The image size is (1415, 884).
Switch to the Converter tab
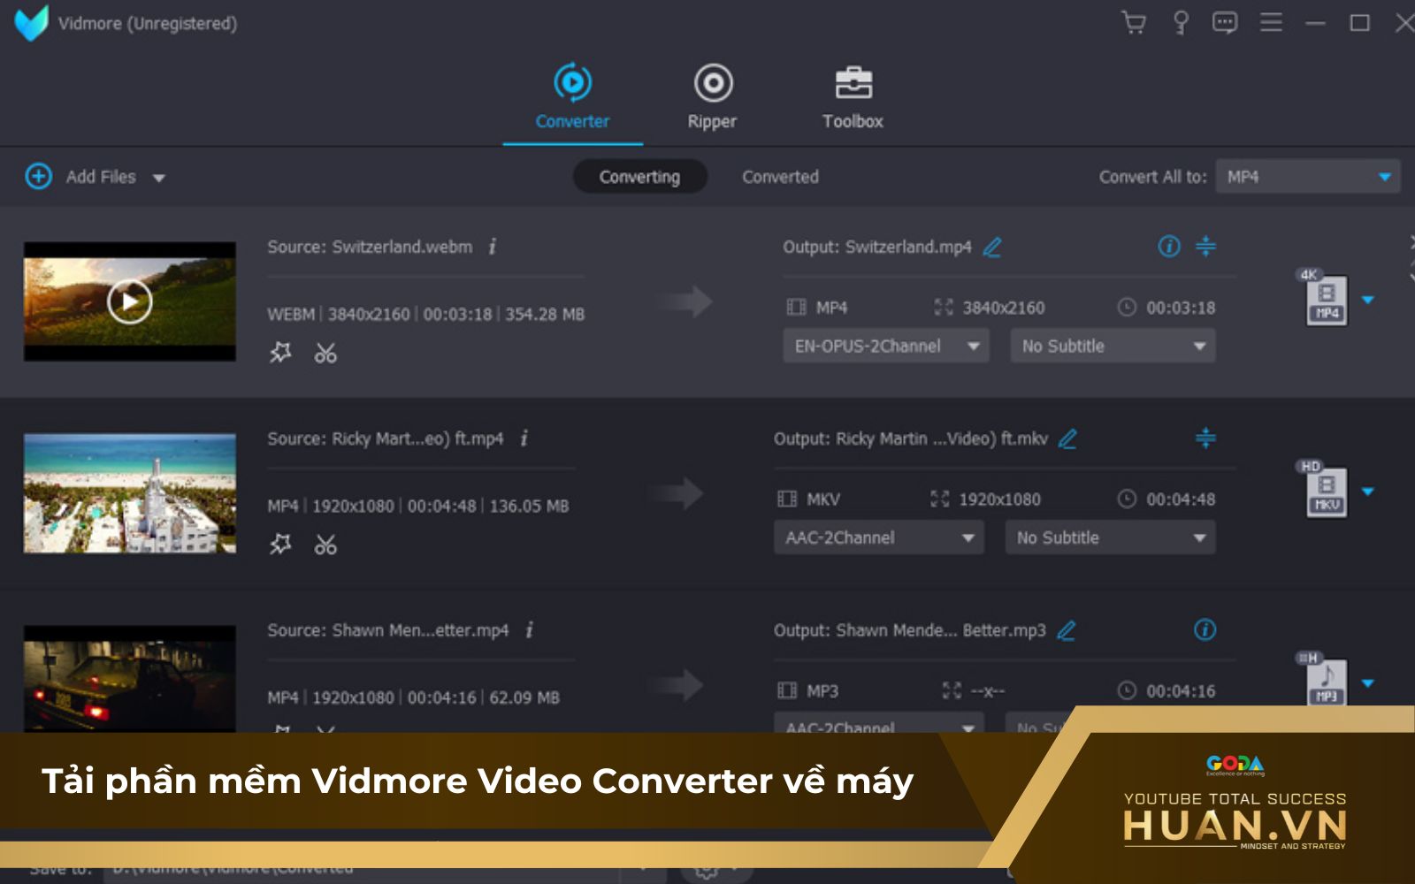click(x=572, y=97)
